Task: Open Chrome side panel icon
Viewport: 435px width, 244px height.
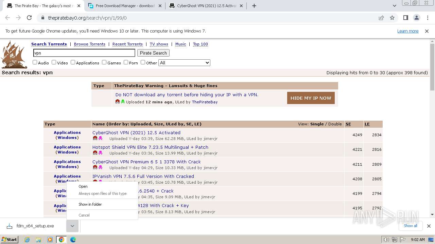Action: tap(405, 18)
